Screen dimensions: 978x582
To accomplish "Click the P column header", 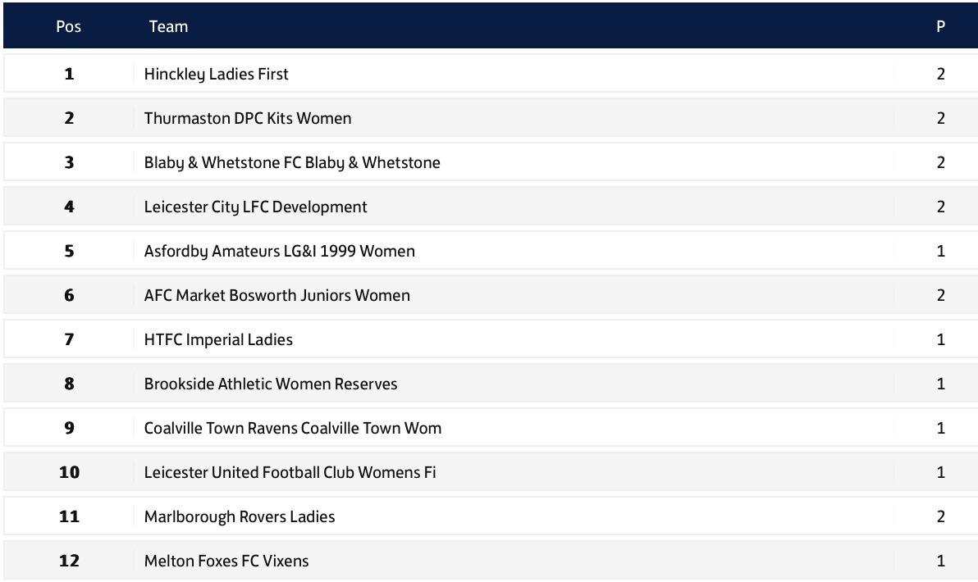I will coord(940,26).
